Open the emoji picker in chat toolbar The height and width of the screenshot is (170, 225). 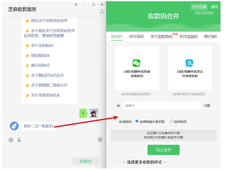[11, 140]
